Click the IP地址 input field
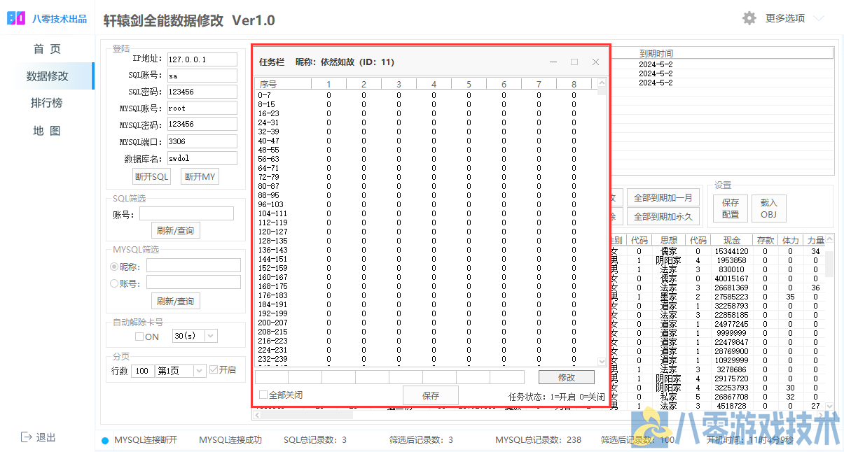 coord(202,59)
